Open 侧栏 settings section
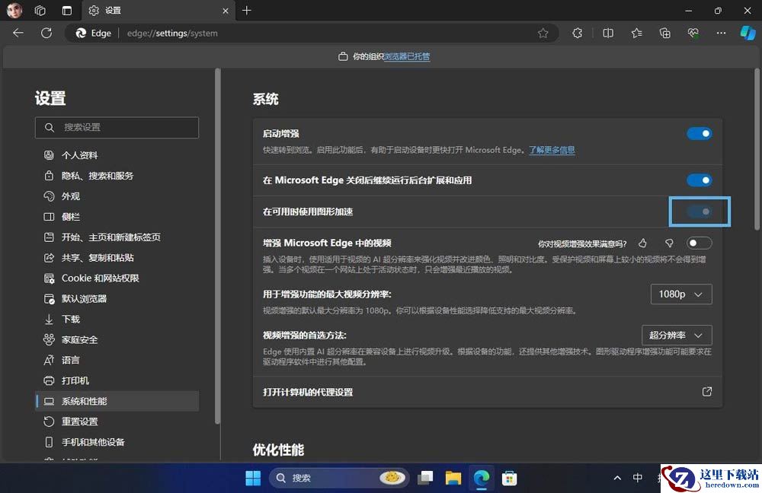This screenshot has width=762, height=493. pyautogui.click(x=117, y=217)
